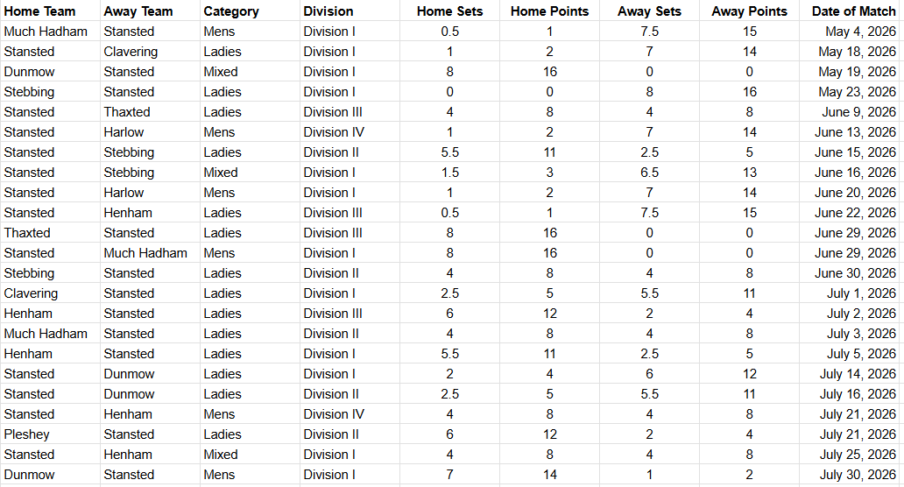Click the Away Sets header cell

tap(649, 11)
